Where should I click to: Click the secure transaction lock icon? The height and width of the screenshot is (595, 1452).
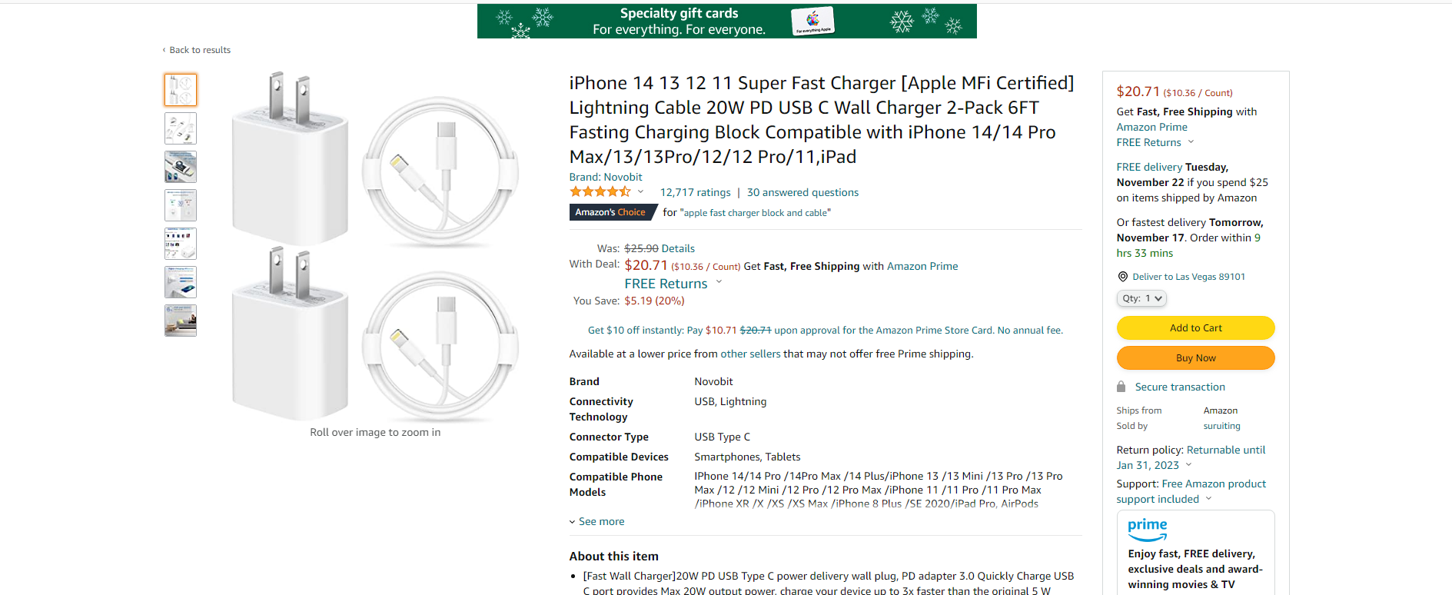tap(1121, 387)
